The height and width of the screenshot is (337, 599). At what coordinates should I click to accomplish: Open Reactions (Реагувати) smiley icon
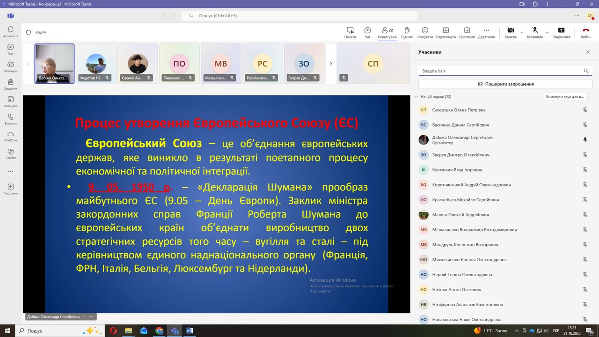click(x=425, y=32)
